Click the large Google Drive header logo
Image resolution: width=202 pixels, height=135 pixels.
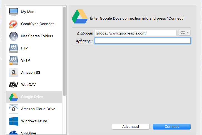tap(80, 16)
